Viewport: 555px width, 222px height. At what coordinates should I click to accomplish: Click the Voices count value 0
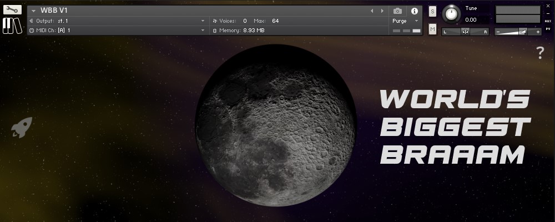245,21
